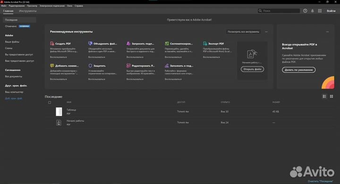Viewport: 340px width, 184px height.
Task: Sort by the РАЗМЕР column header
Action: tap(276, 102)
